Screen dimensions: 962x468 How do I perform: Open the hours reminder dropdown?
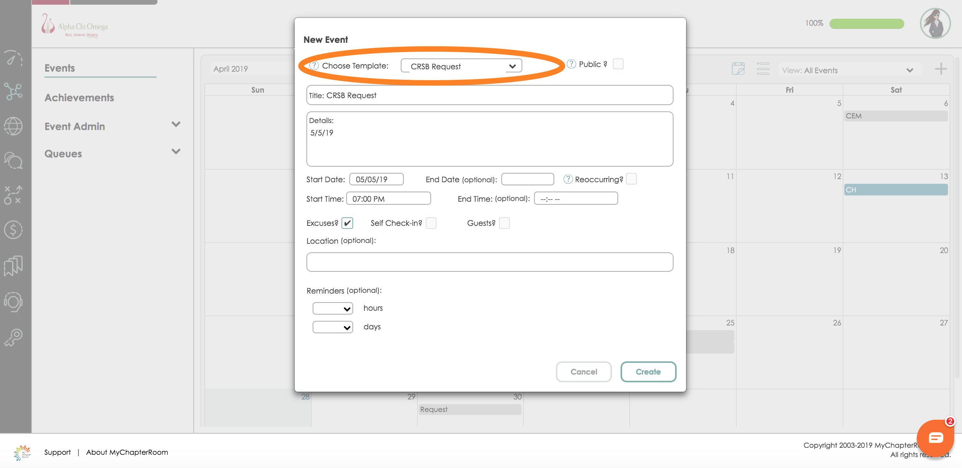click(332, 308)
